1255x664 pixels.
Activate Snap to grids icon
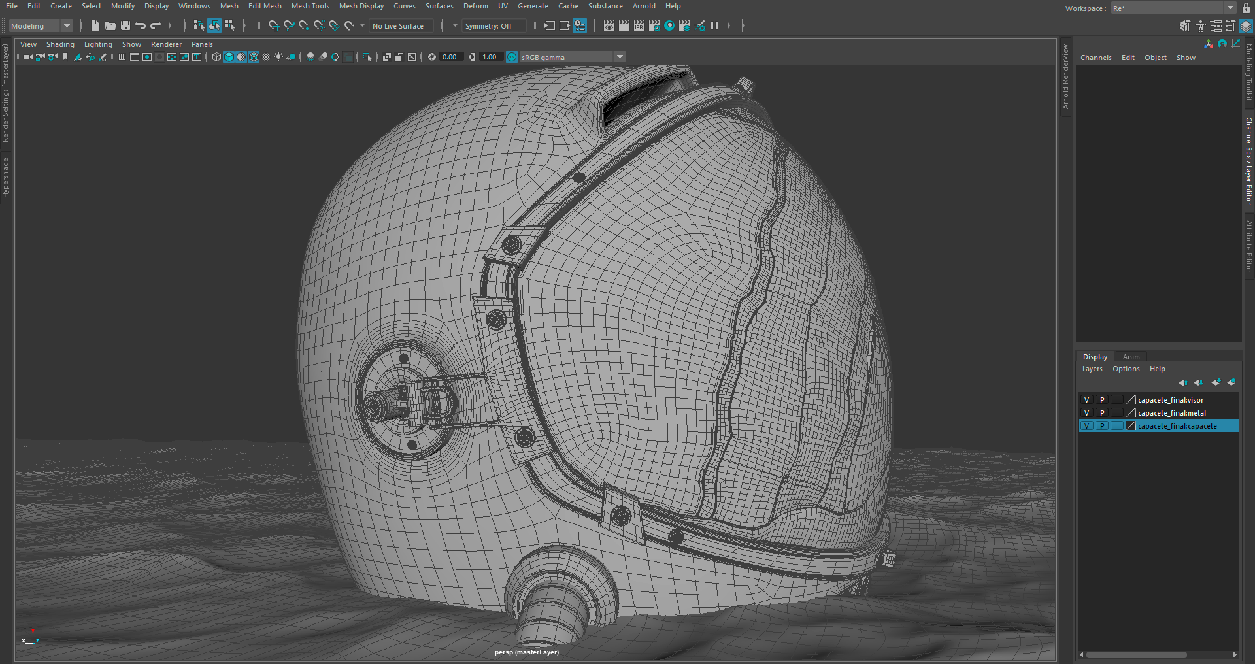tap(273, 25)
